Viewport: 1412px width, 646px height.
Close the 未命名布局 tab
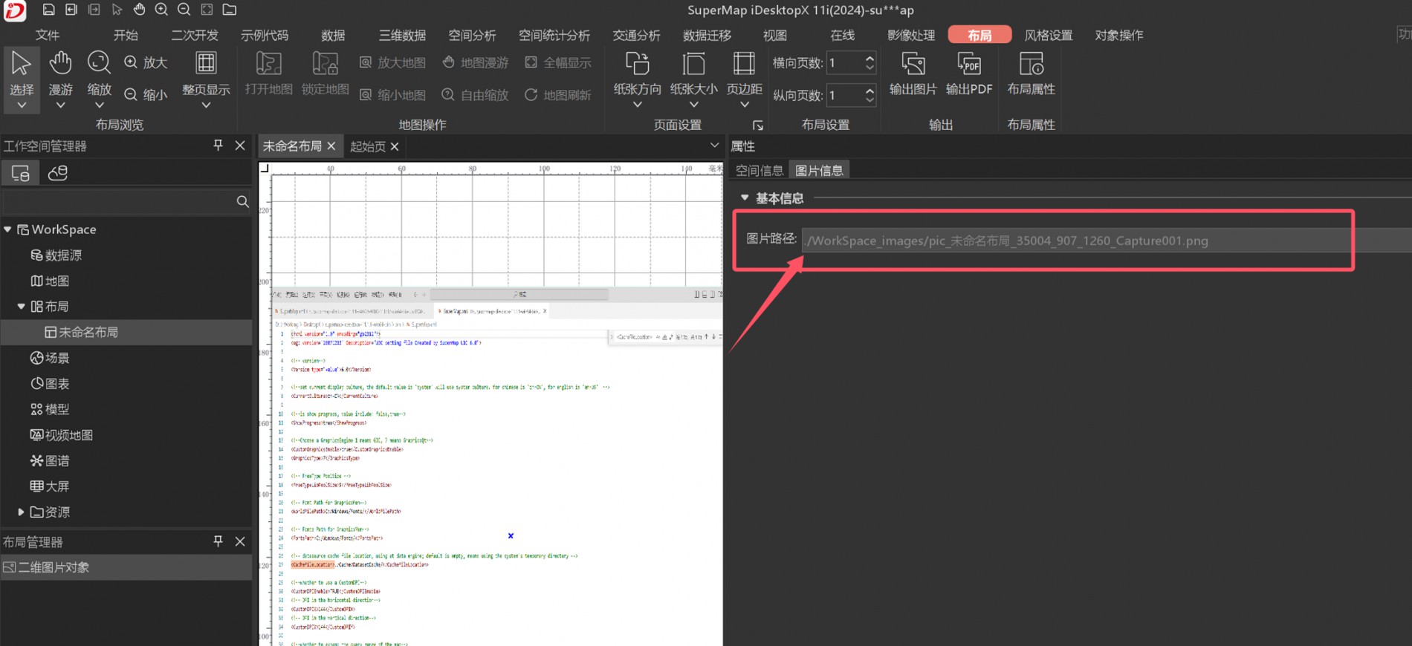point(331,146)
